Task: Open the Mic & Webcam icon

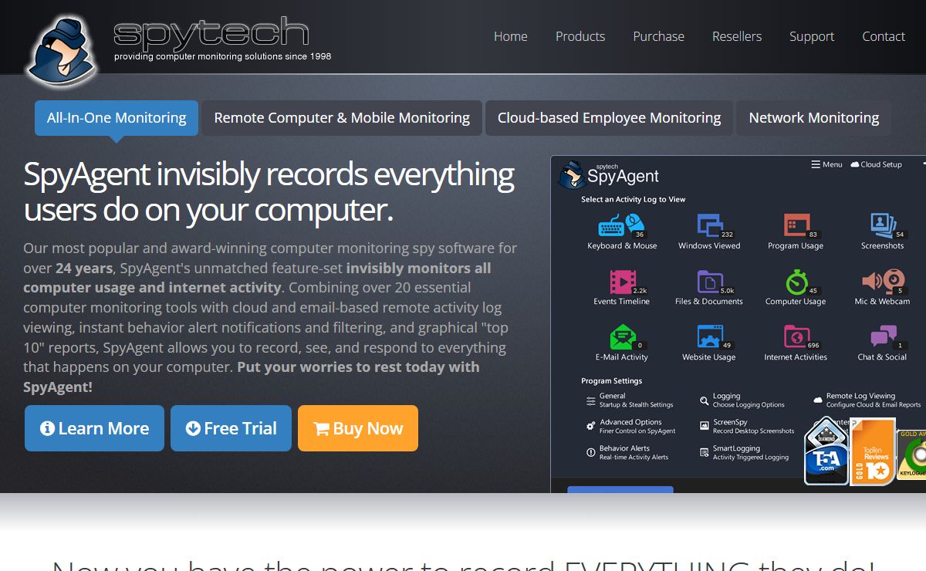Action: [x=884, y=282]
